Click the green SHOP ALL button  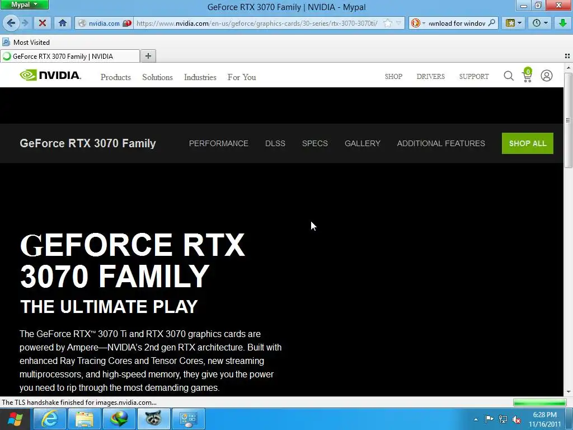click(x=527, y=143)
